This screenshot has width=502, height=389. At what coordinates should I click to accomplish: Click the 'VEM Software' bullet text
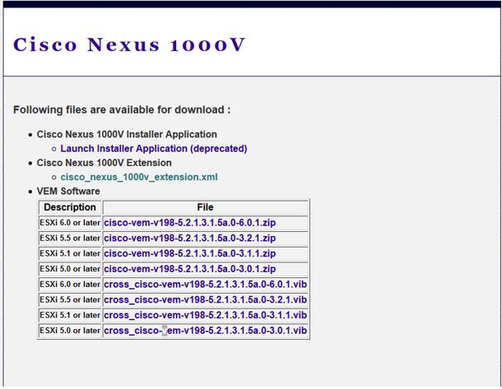(x=68, y=192)
